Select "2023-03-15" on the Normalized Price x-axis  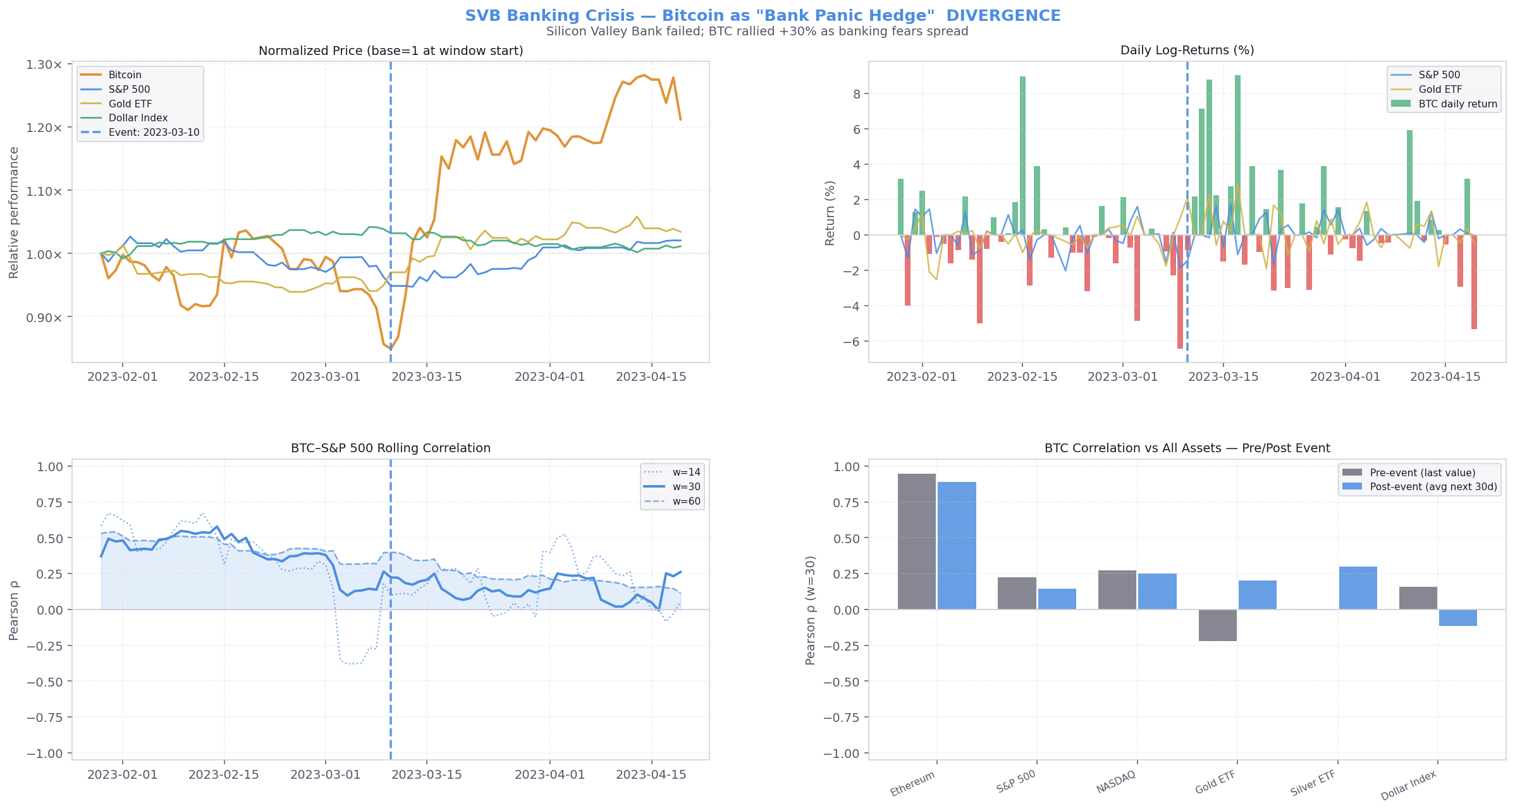[427, 377]
